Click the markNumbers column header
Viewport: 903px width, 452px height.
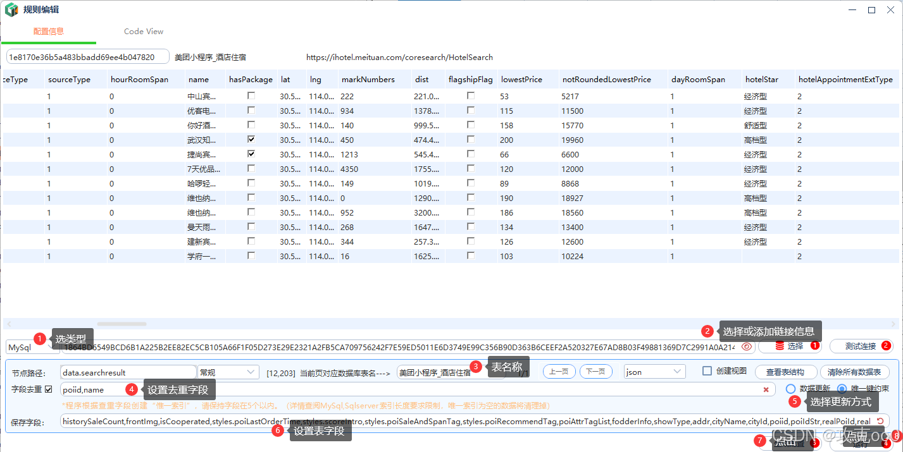point(375,80)
